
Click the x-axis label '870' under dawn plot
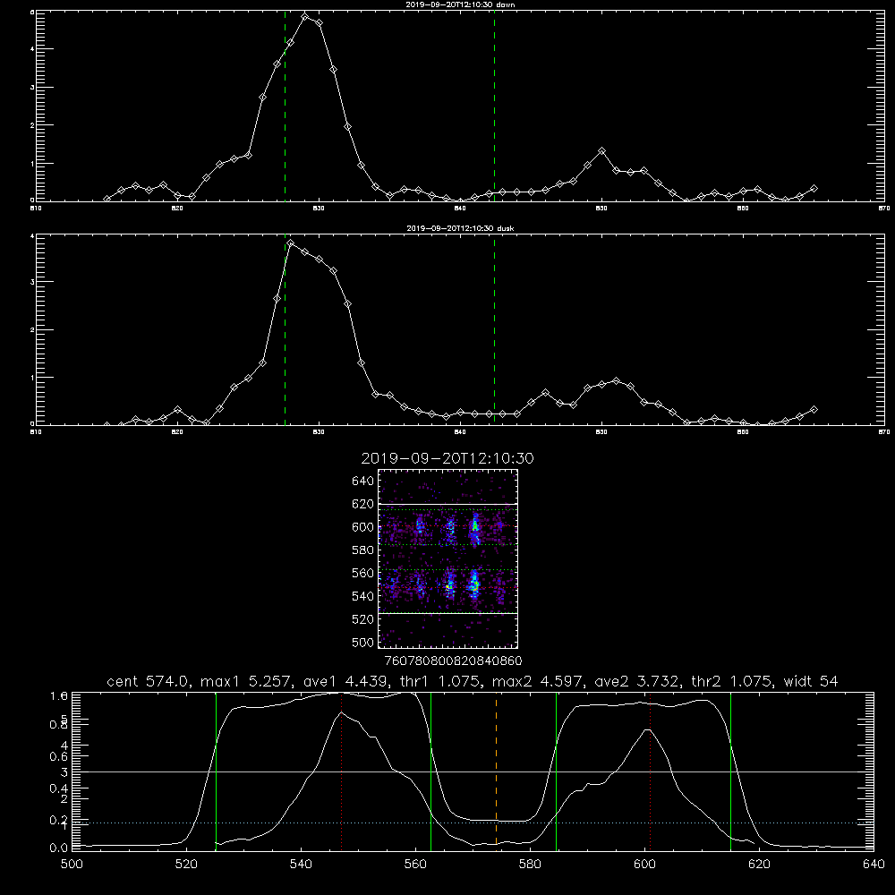point(884,209)
